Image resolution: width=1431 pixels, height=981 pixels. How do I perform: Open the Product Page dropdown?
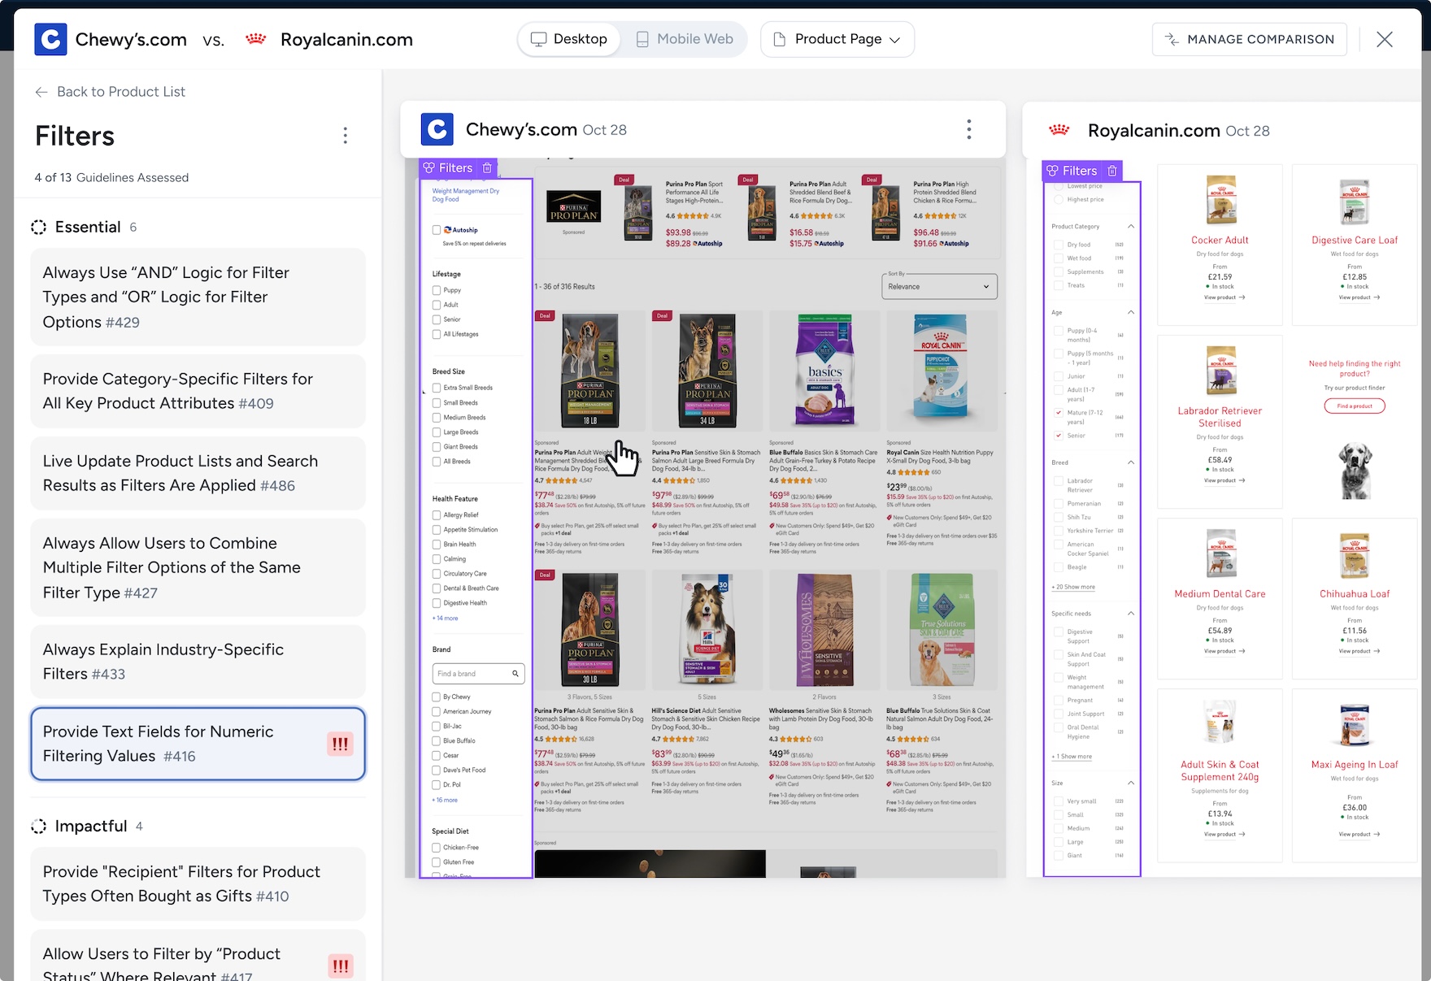pyautogui.click(x=837, y=39)
